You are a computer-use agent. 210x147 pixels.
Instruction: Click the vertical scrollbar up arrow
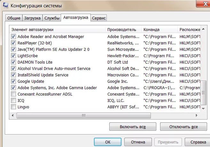[203, 29]
